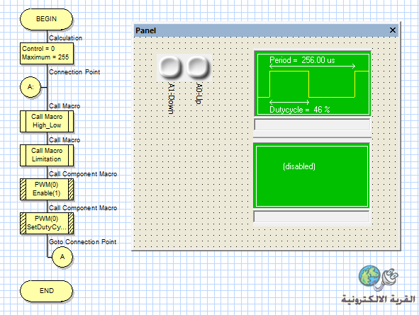The width and height of the screenshot is (419, 315).
Task: Select the Control = 0 calculation block
Action: tap(47, 53)
